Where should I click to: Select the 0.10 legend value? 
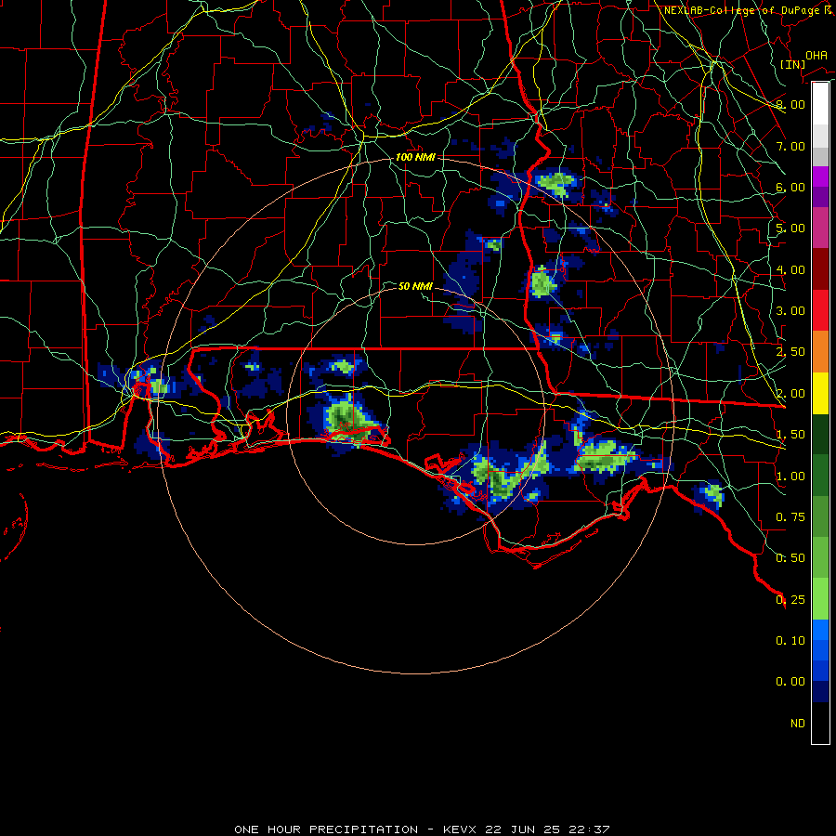click(790, 641)
